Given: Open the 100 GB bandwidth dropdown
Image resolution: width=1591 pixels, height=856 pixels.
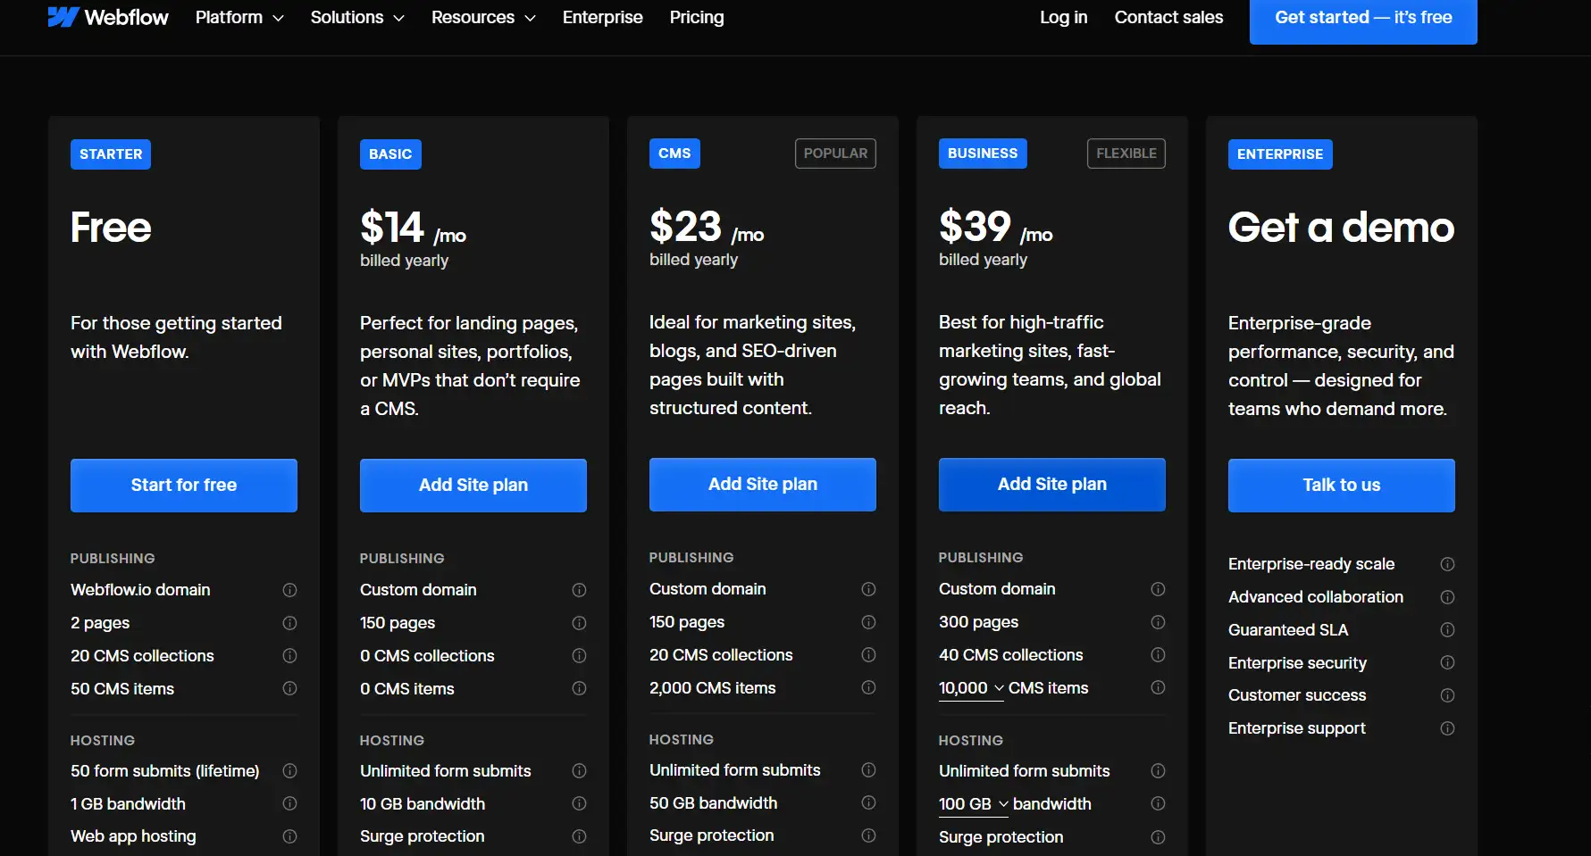Looking at the screenshot, I should (974, 804).
